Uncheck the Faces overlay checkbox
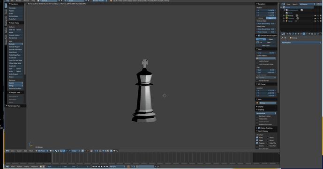Image resolution: width=323 pixels, height=169 pixels. [x=257, y=138]
